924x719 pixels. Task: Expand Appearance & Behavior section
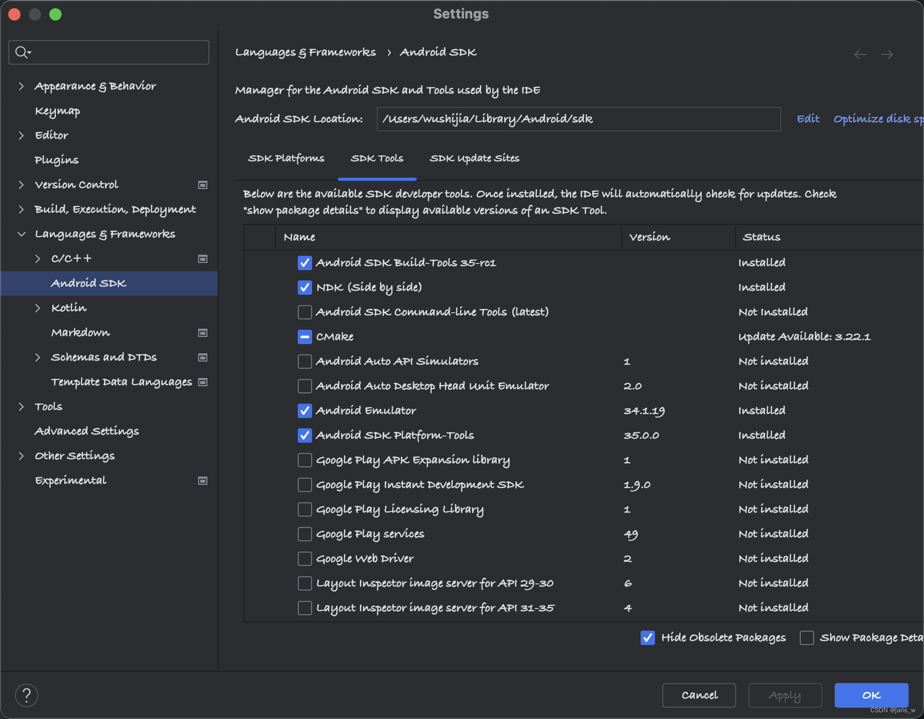click(x=21, y=86)
